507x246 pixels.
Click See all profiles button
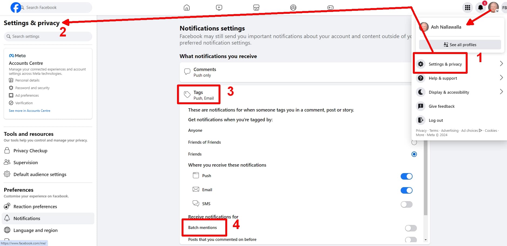tap(460, 45)
